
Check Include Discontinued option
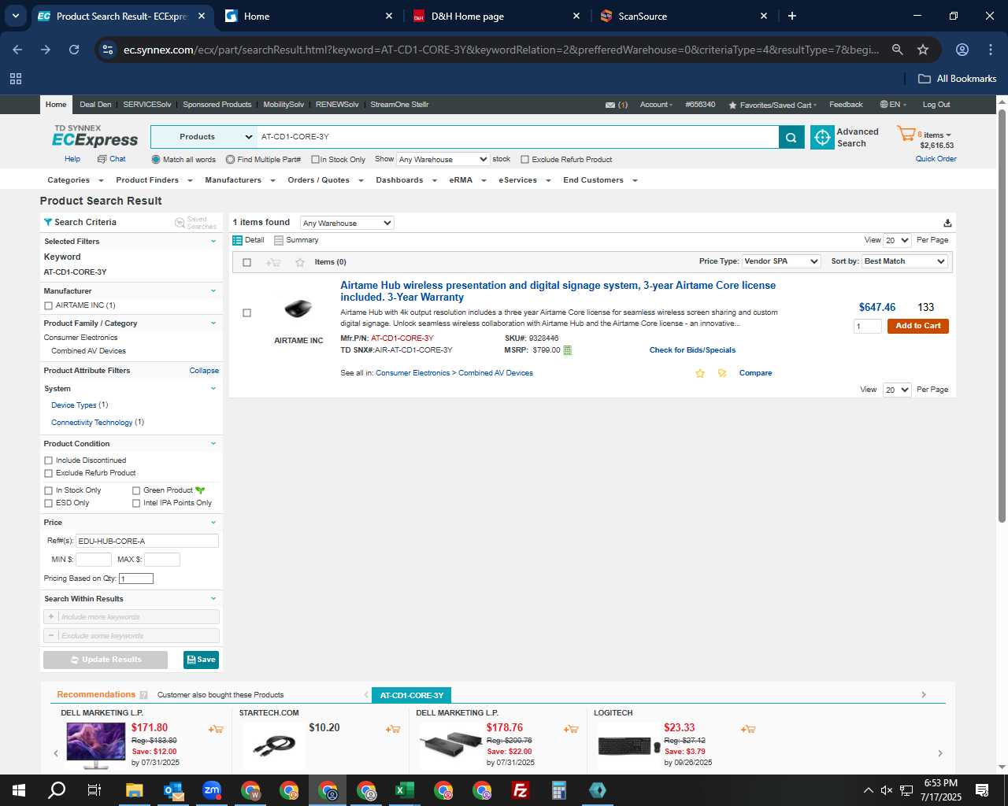(49, 460)
